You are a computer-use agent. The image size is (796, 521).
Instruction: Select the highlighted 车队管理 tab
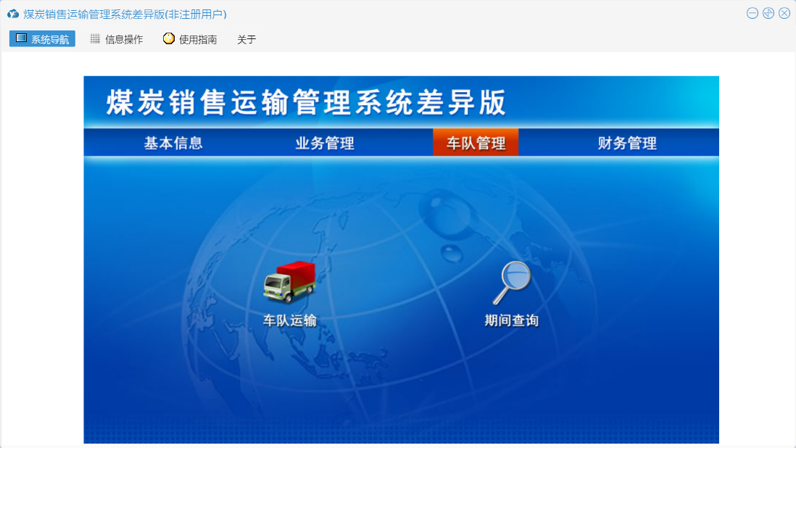pos(476,142)
